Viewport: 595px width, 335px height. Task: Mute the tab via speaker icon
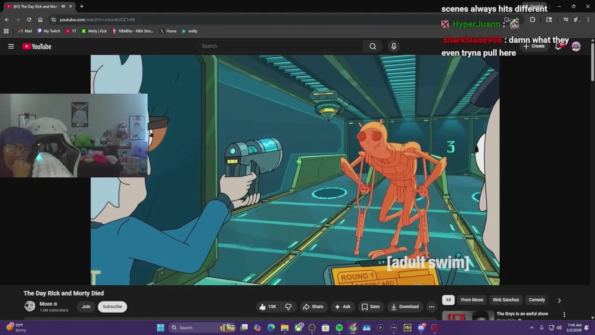[63, 7]
